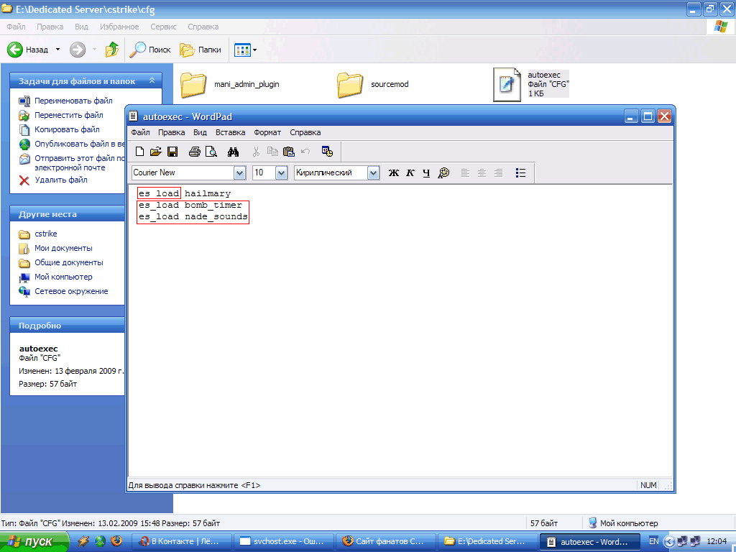Open Общие документы link
The width and height of the screenshot is (736, 552).
pos(68,263)
